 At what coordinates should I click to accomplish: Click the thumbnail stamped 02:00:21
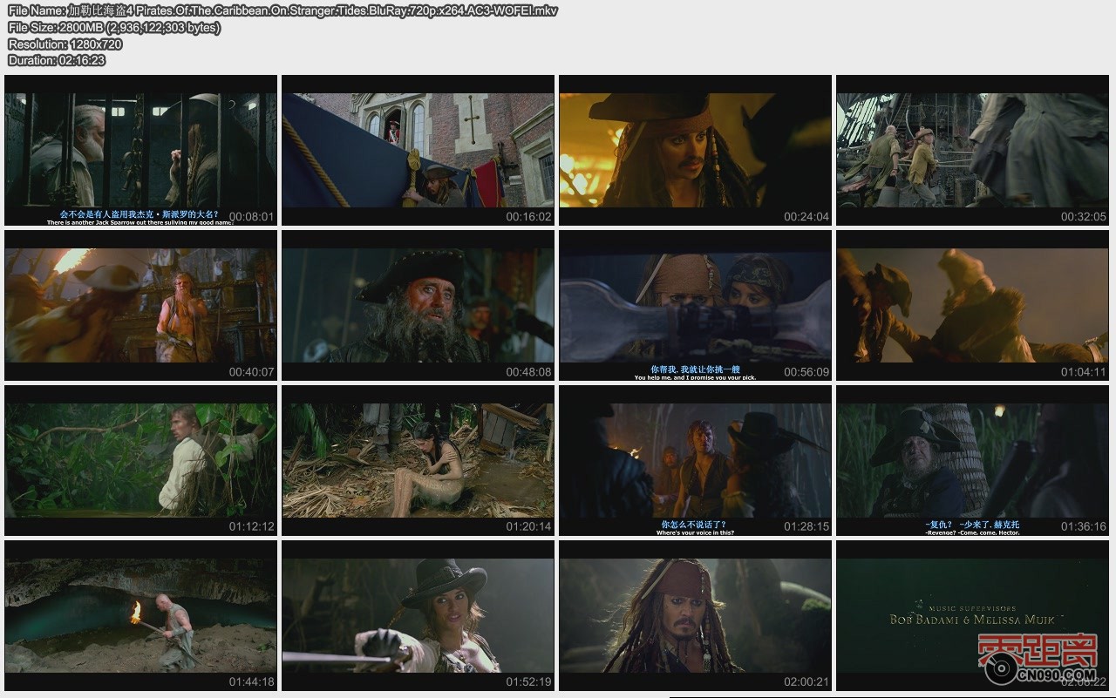(x=695, y=615)
